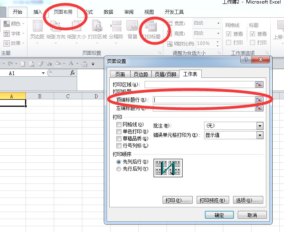Click the 打印标题 print titles button
The height and width of the screenshot is (232, 284).
(152, 30)
